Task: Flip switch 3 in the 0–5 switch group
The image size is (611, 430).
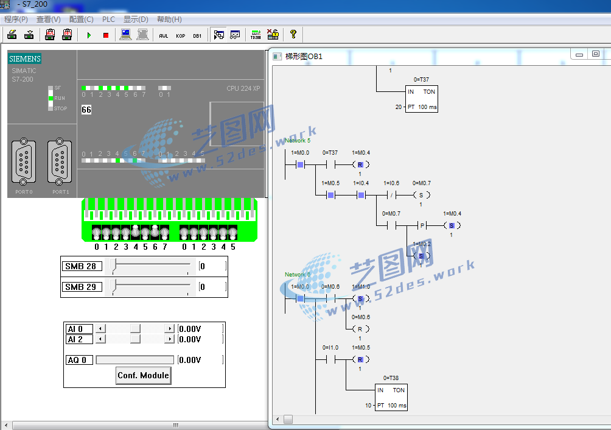Action: point(213,233)
